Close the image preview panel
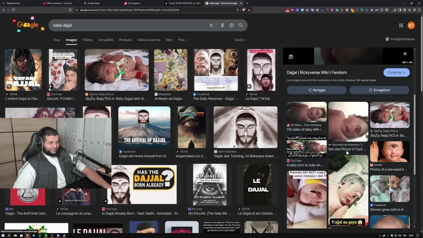The width and height of the screenshot is (423, 238). click(x=405, y=54)
